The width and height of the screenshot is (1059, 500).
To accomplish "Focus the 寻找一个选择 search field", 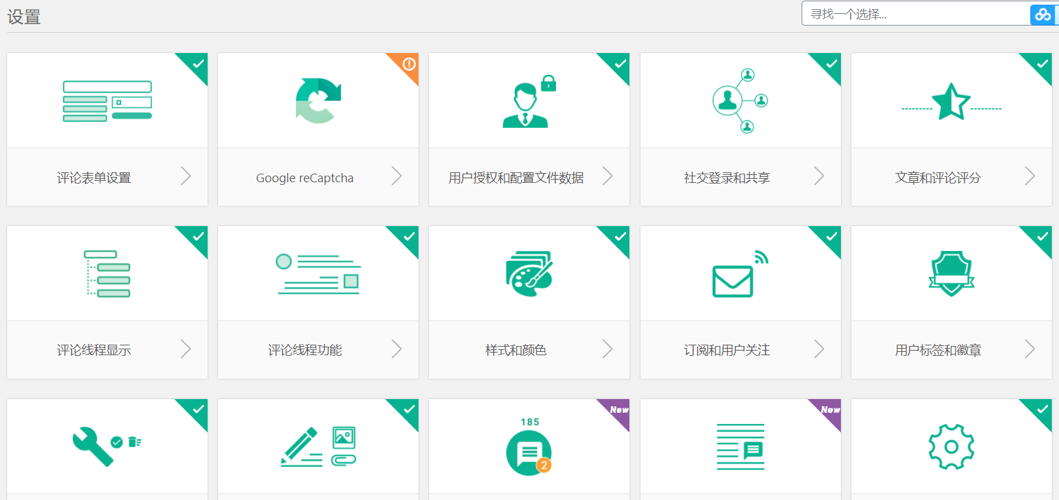I will 916,14.
